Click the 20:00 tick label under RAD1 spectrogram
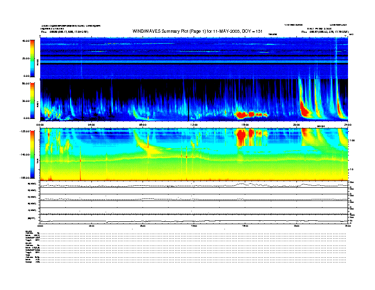Viewport: 375px width, 290px height. [x=296, y=125]
